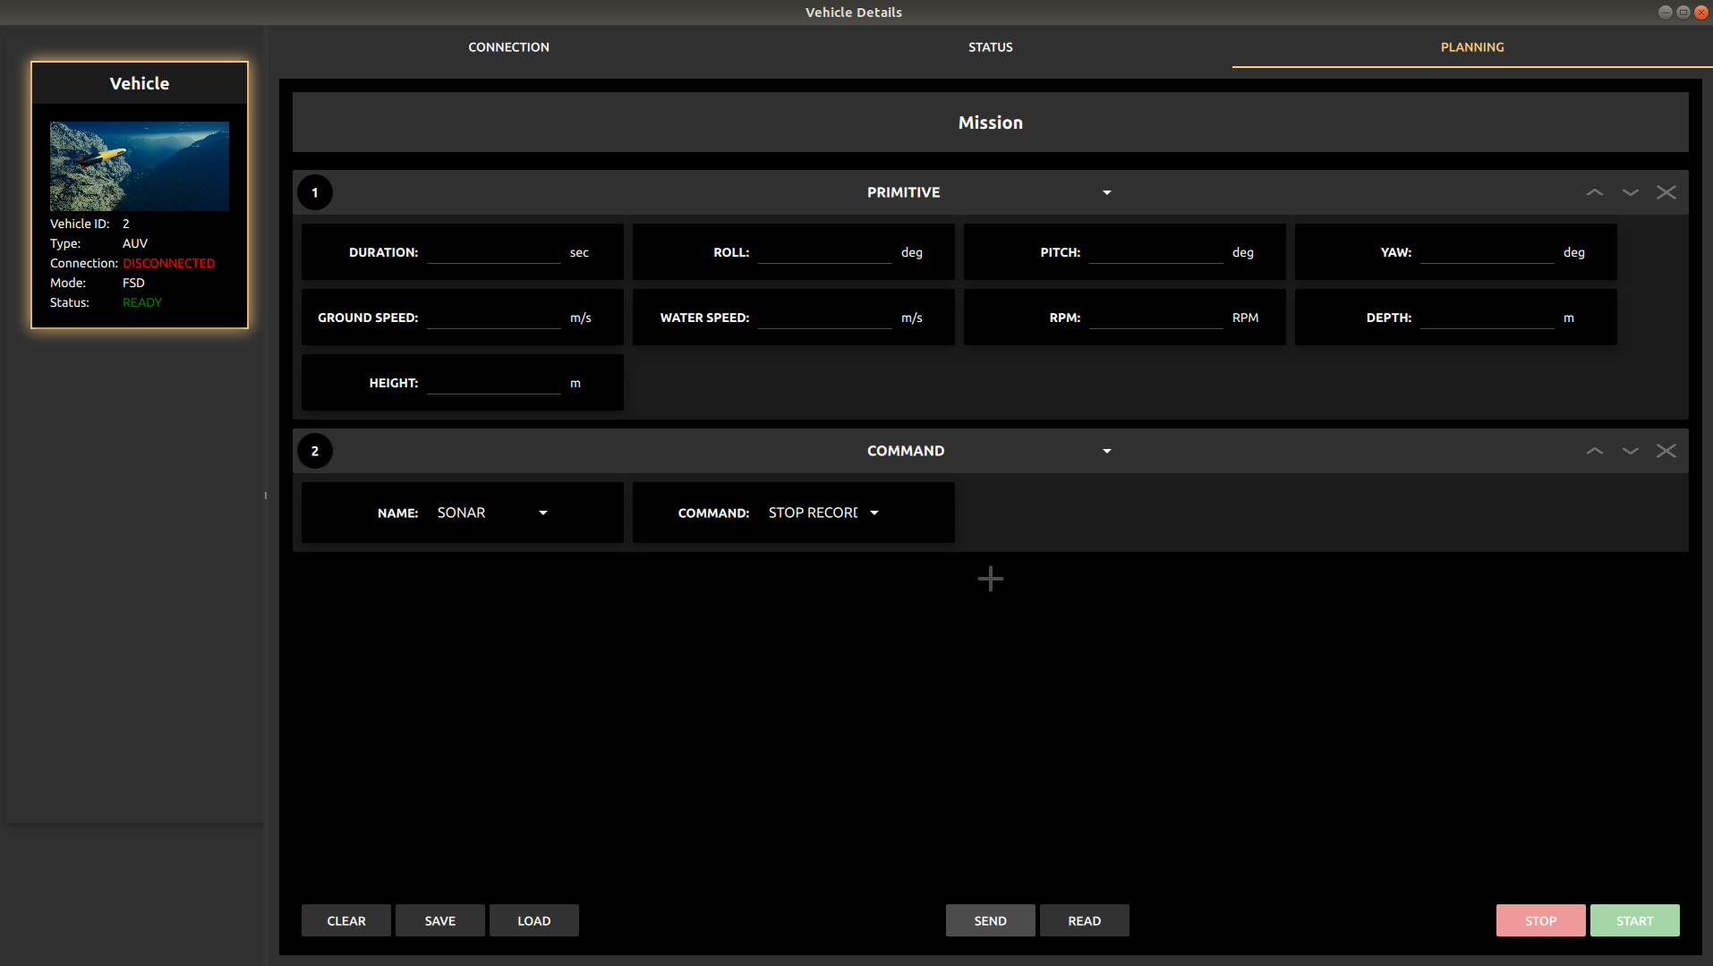The height and width of the screenshot is (966, 1713).
Task: Focus the RPM input field
Action: pyautogui.click(x=1156, y=318)
